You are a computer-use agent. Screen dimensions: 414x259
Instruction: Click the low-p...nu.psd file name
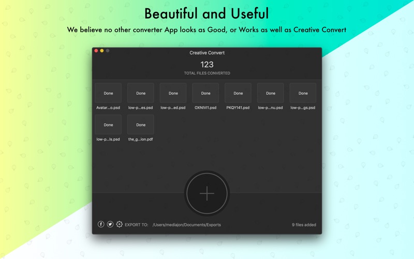[x=270, y=108]
